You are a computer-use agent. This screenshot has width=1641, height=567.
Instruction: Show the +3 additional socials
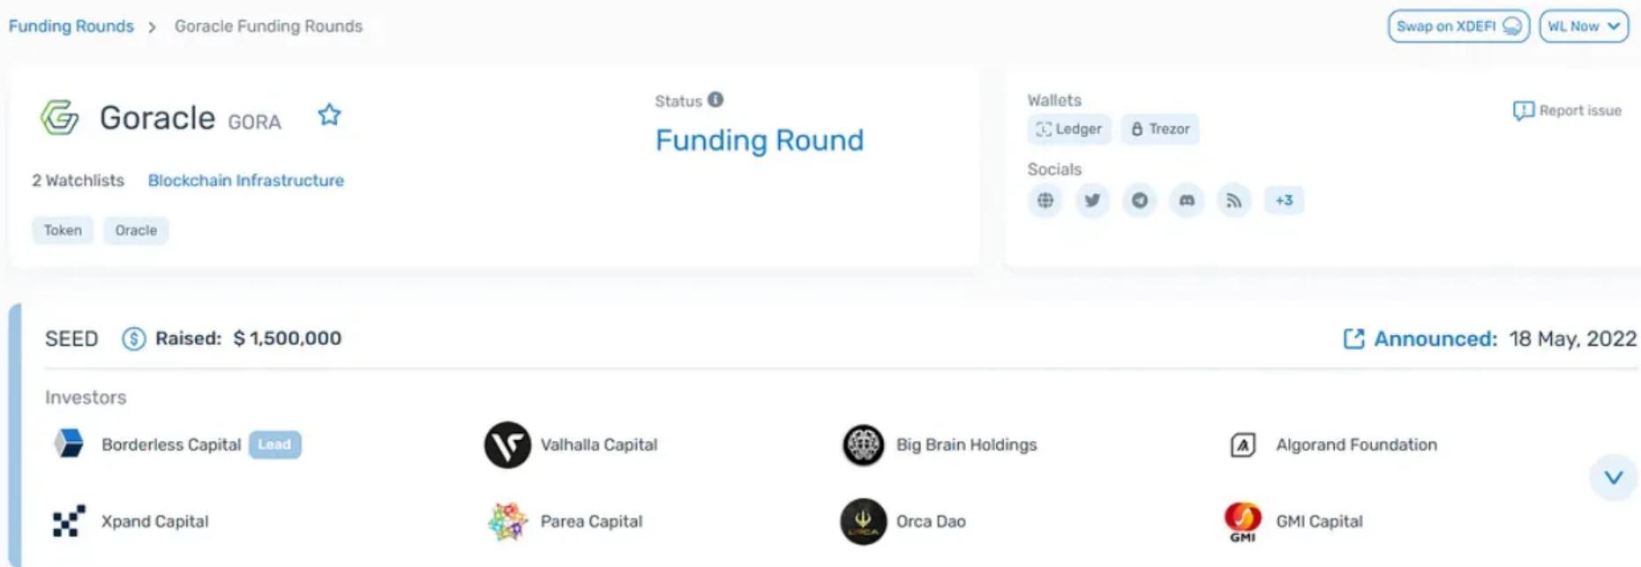coord(1284,200)
